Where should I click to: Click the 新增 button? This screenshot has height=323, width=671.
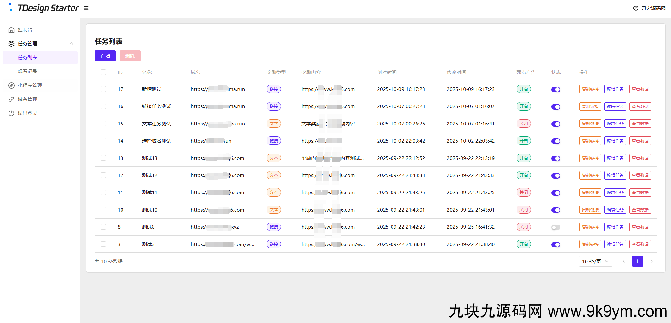click(105, 56)
